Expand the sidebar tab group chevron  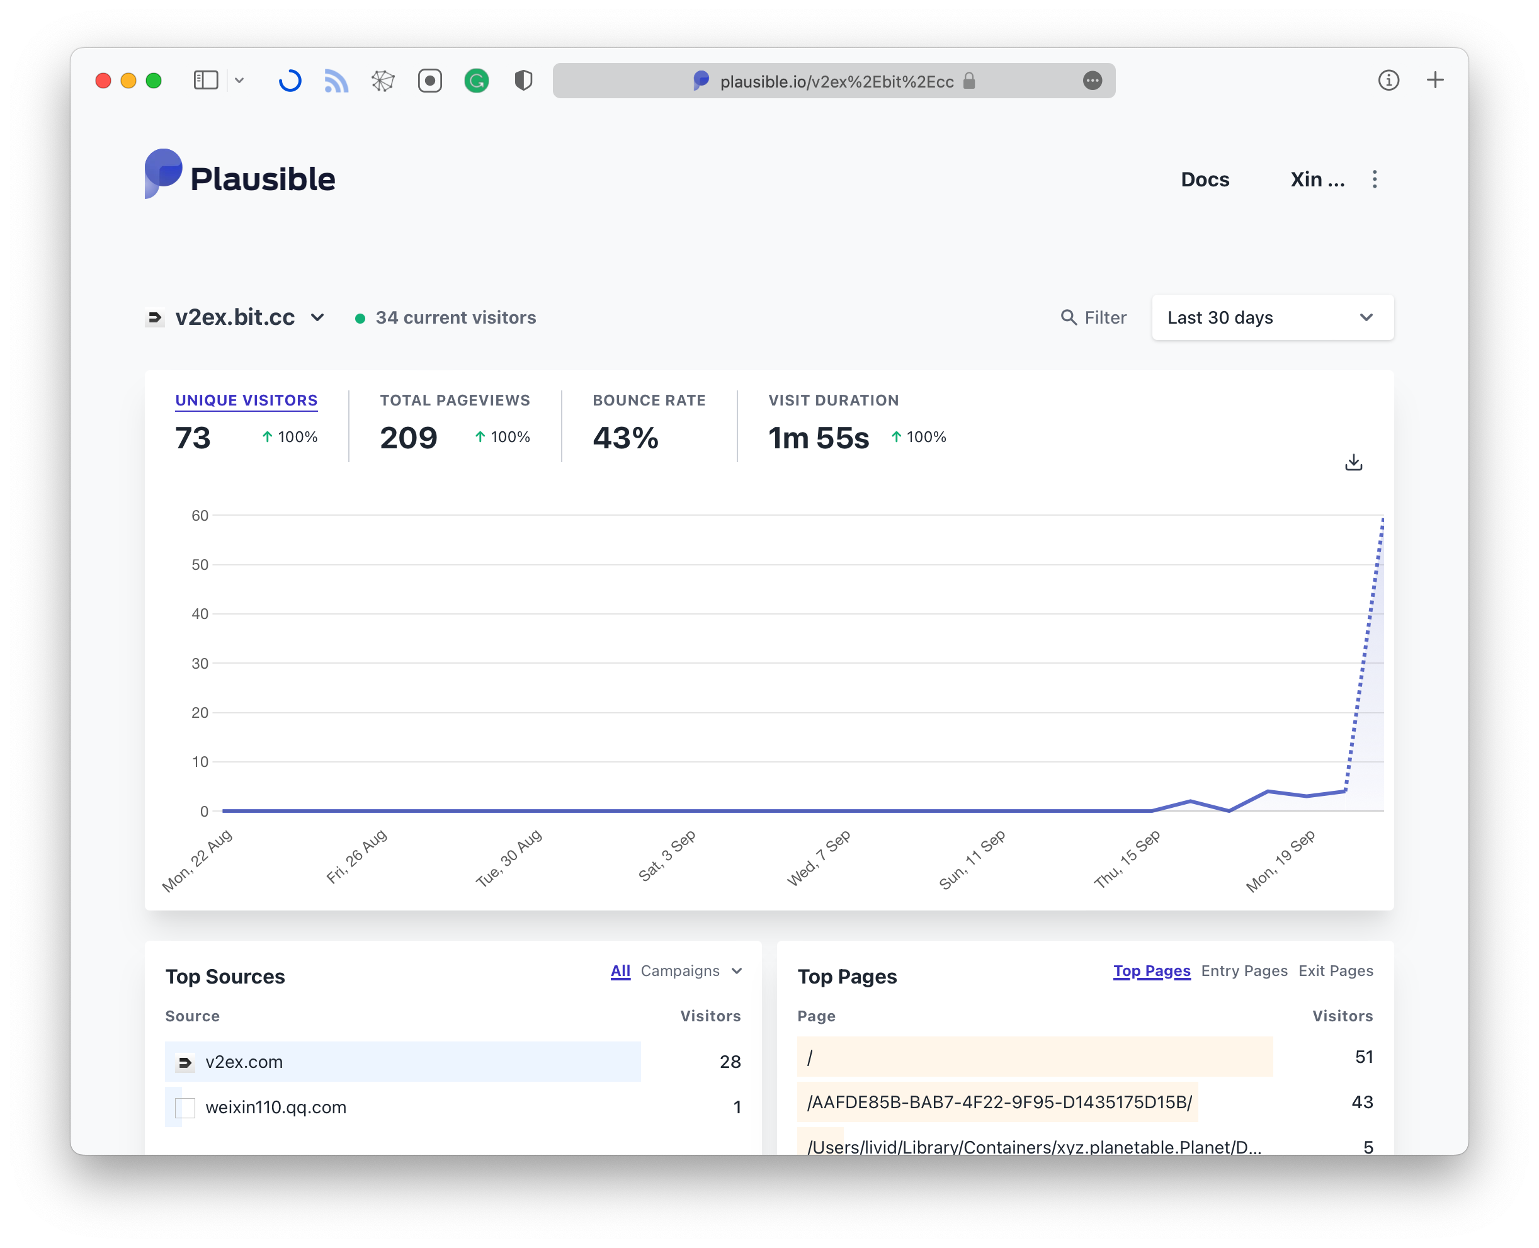click(239, 81)
